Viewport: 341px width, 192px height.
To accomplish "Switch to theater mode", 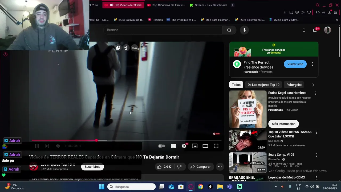I will 205,146.
